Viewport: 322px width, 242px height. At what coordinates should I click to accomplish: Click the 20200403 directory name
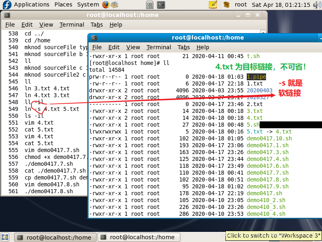tap(260, 90)
